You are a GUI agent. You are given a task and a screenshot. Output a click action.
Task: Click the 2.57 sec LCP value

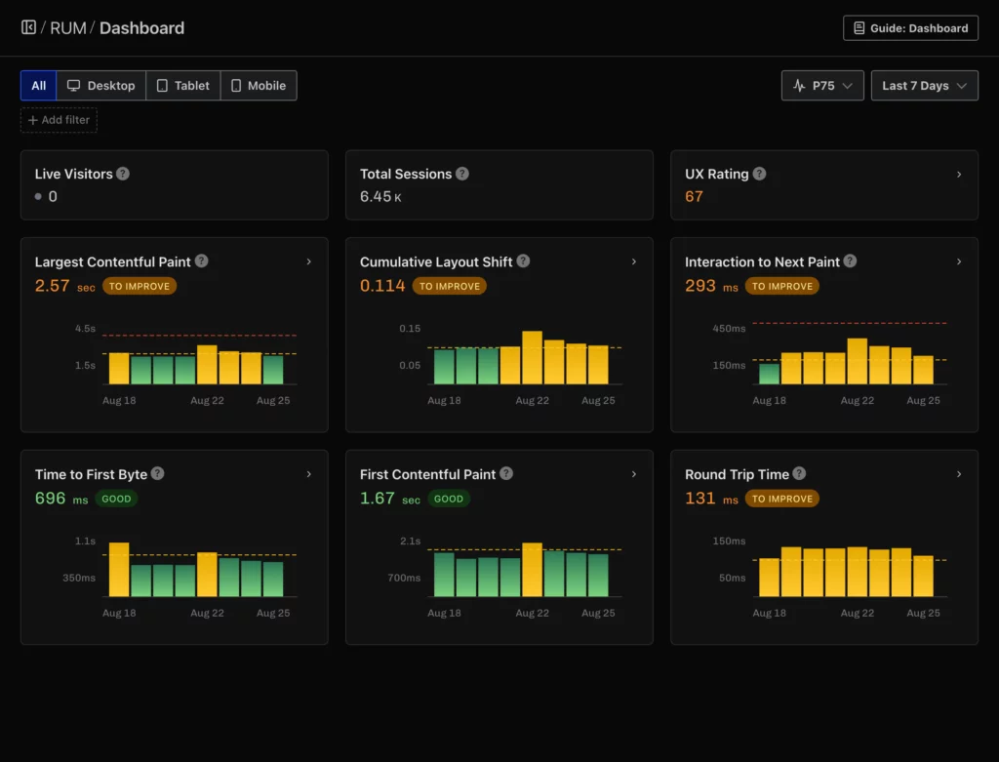[x=65, y=286]
